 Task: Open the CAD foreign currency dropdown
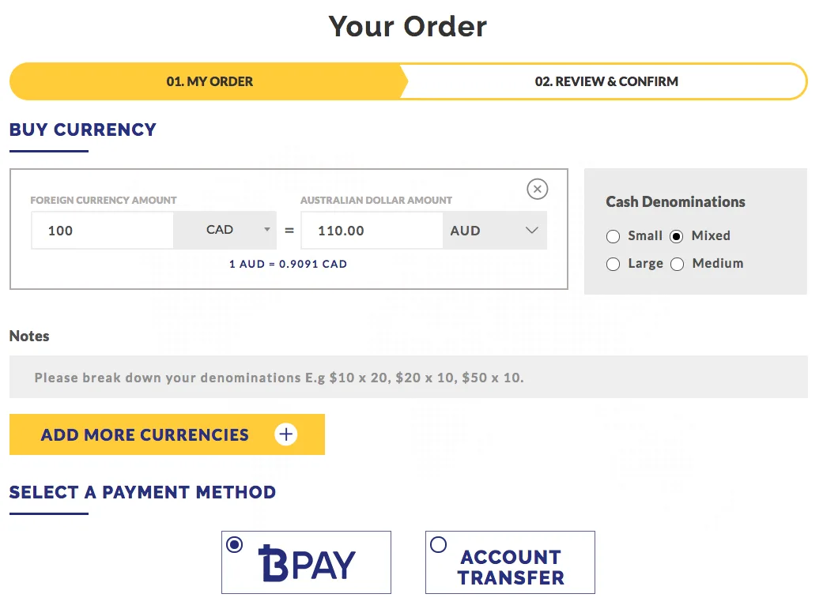click(225, 231)
